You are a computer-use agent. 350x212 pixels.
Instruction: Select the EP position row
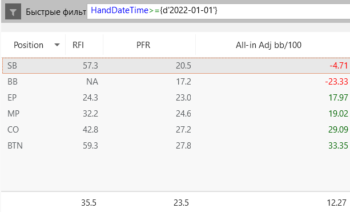click(x=176, y=98)
